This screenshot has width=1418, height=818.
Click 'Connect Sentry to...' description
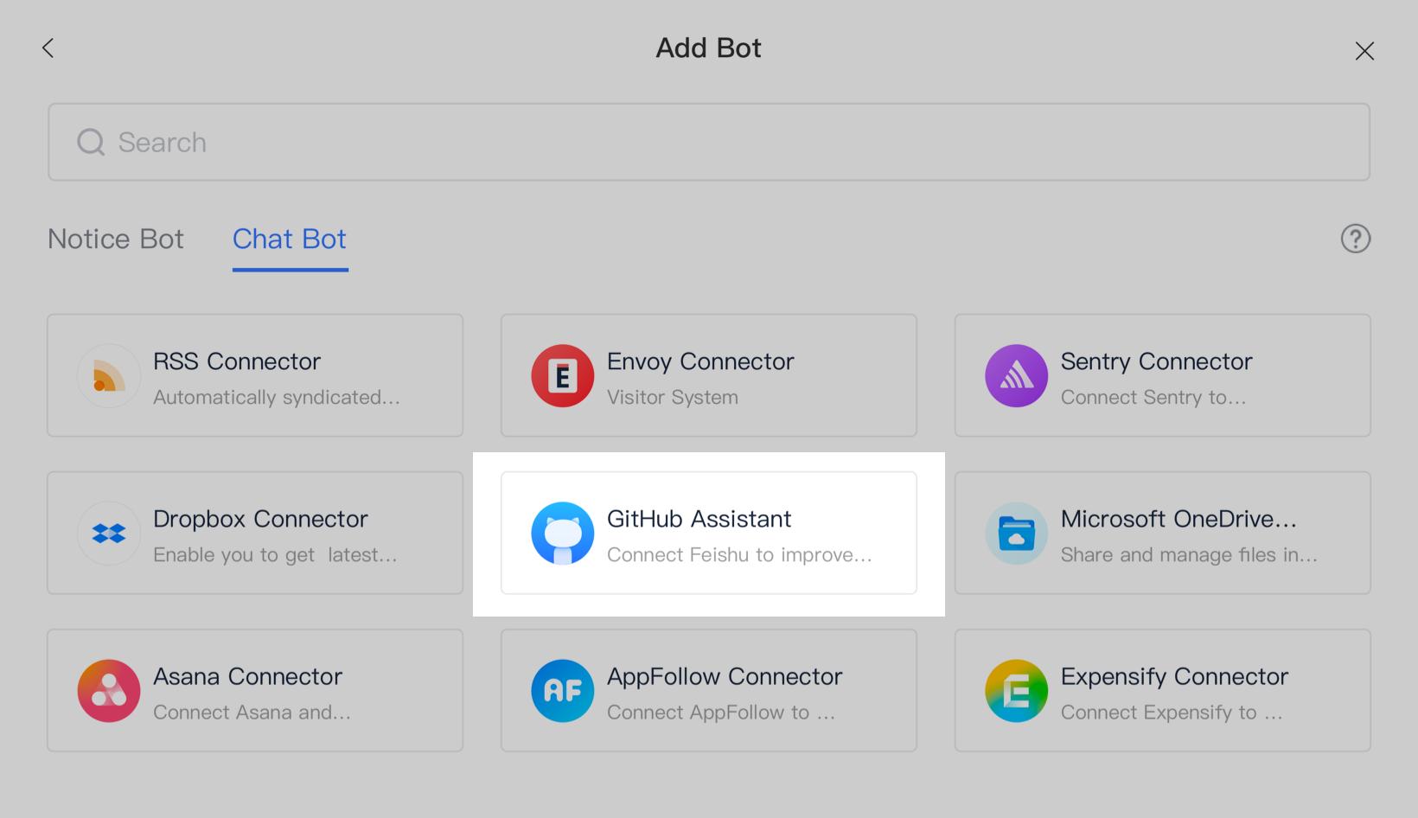click(1153, 398)
